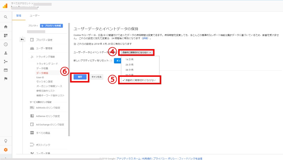The width and height of the screenshot is (283, 160).
Task: Click the Admin gear icon
Action: pyautogui.click(x=5, y=150)
